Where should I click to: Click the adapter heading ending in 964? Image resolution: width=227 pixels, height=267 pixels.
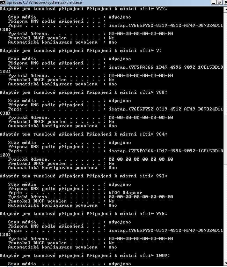pos(83,134)
